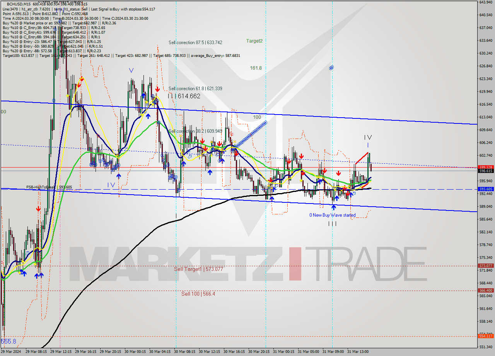This screenshot has height=356, width=495.
Task: Click the 573.077 price tag on axis
Action: [486, 266]
